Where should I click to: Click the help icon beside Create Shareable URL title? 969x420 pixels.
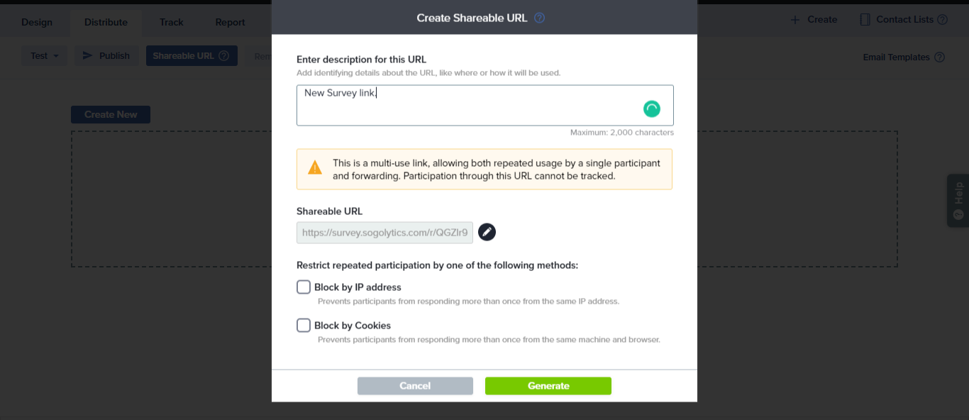click(x=539, y=18)
